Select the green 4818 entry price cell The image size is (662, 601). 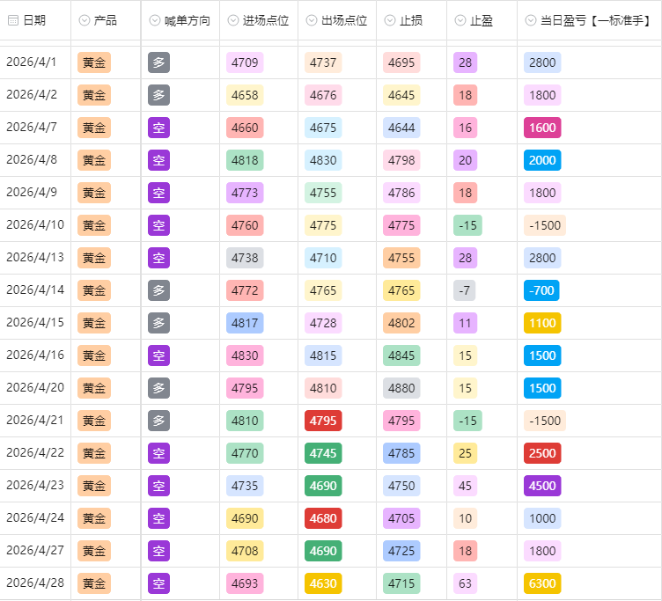(245, 160)
